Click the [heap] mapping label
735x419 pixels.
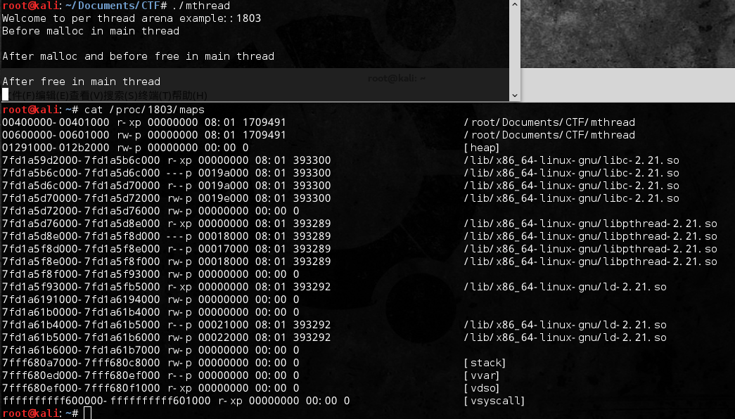click(x=481, y=148)
